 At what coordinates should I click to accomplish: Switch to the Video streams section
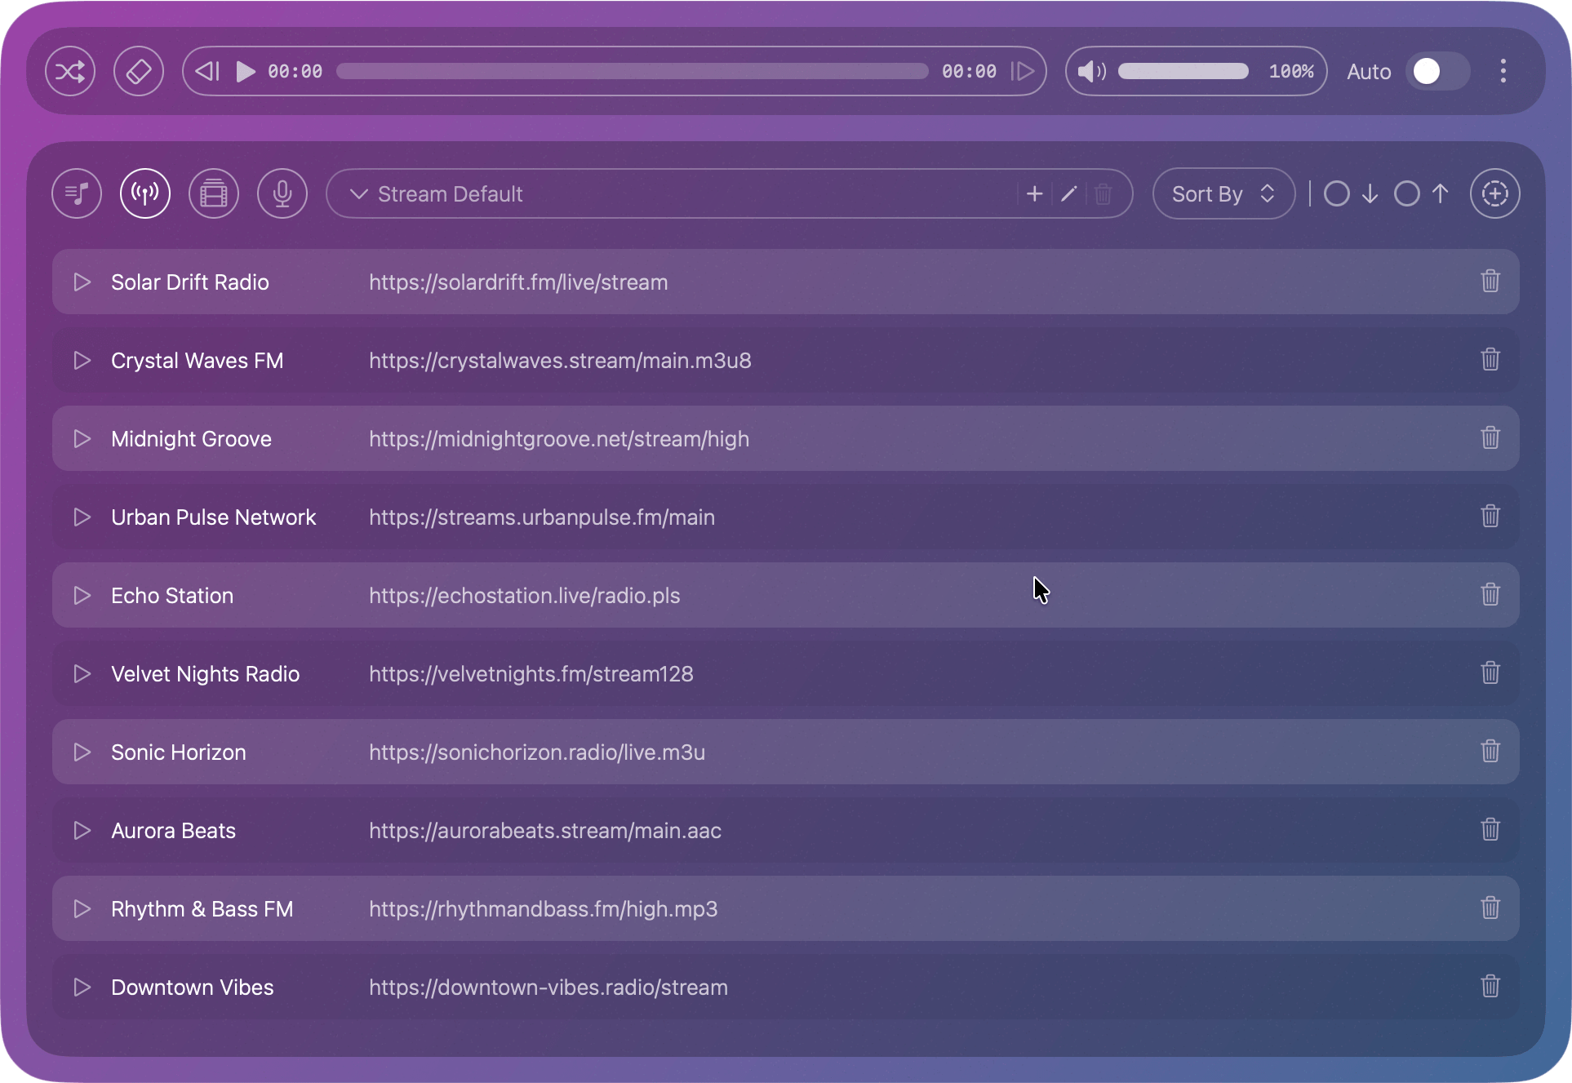click(x=213, y=193)
